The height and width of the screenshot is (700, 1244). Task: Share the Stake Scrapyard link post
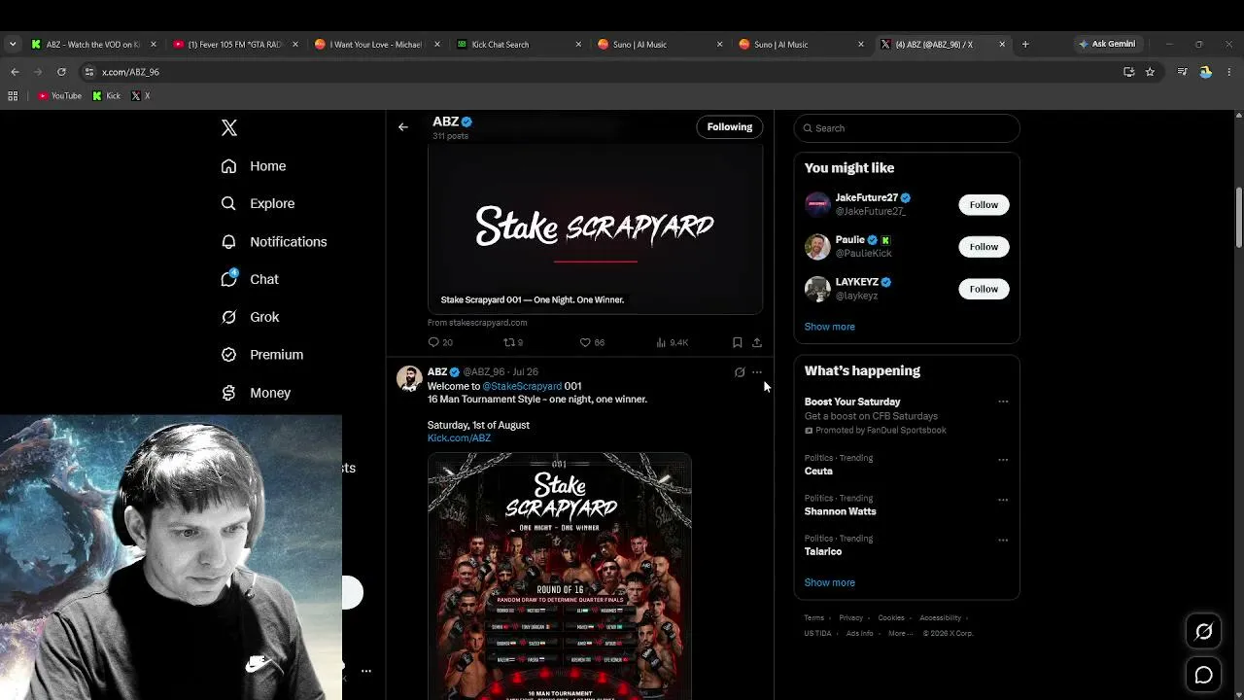pos(757,342)
